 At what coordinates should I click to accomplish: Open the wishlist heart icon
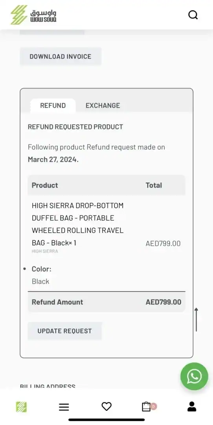[106, 406]
